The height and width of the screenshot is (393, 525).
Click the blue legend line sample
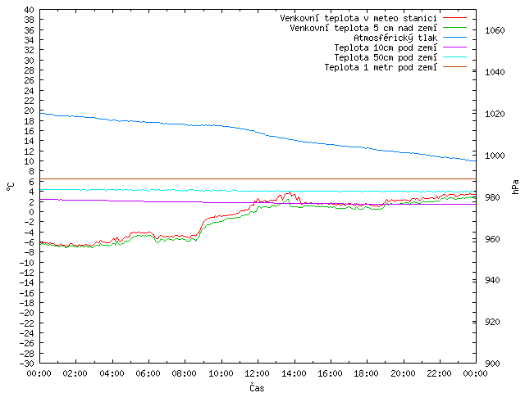pyautogui.click(x=454, y=38)
